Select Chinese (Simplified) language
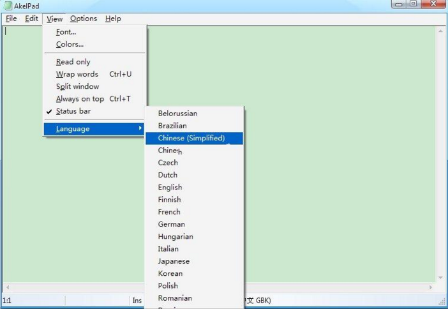448x309 pixels. click(194, 138)
